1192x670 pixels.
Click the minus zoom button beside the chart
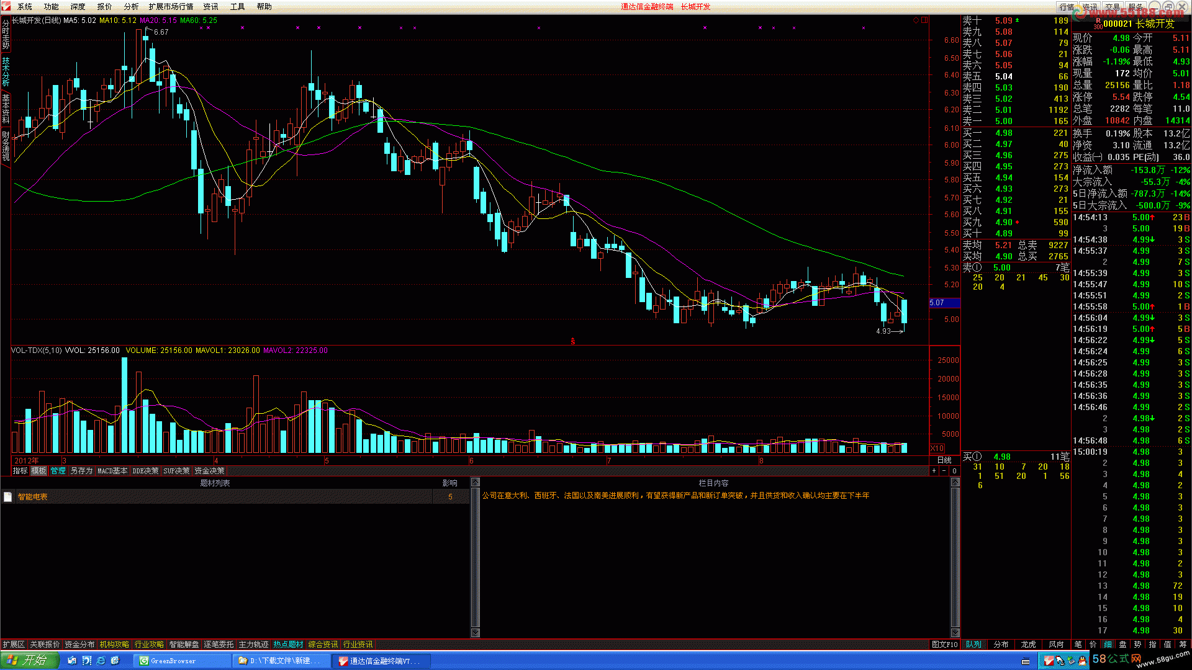tap(944, 471)
